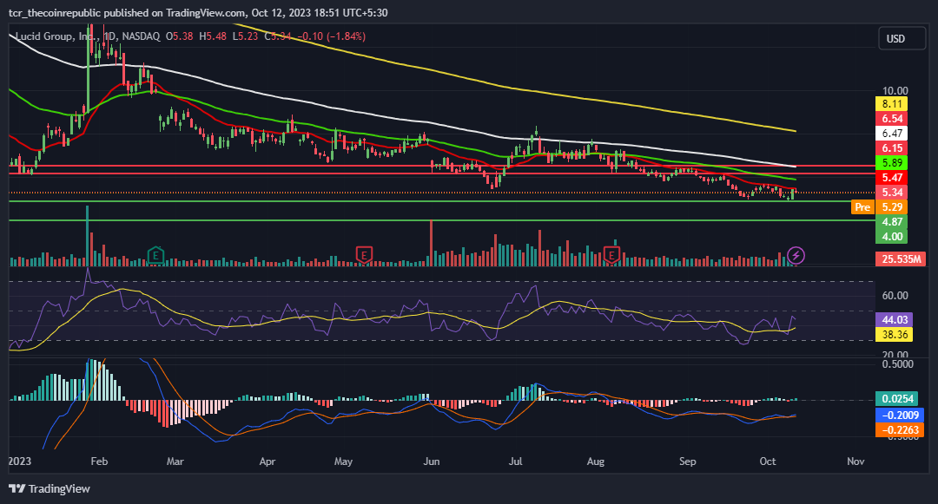The width and height of the screenshot is (938, 504).
Task: Click the 2023 label on time axis
Action: pyautogui.click(x=20, y=461)
